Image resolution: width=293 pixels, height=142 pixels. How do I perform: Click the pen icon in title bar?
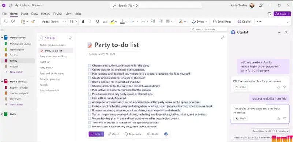(x=261, y=5)
